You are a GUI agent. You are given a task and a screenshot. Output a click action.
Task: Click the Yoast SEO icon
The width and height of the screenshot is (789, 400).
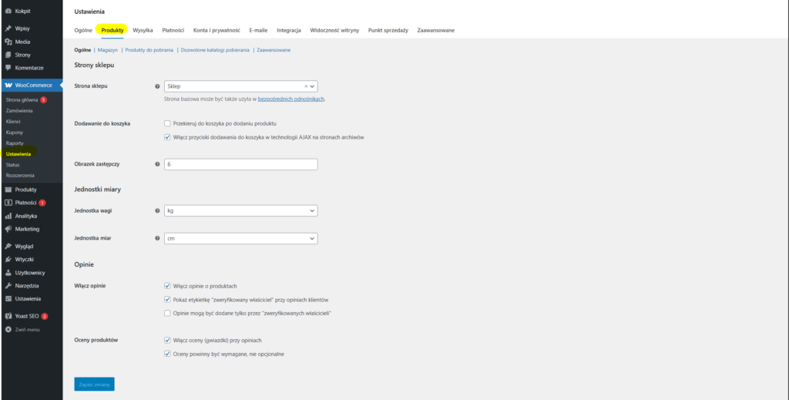(8, 316)
